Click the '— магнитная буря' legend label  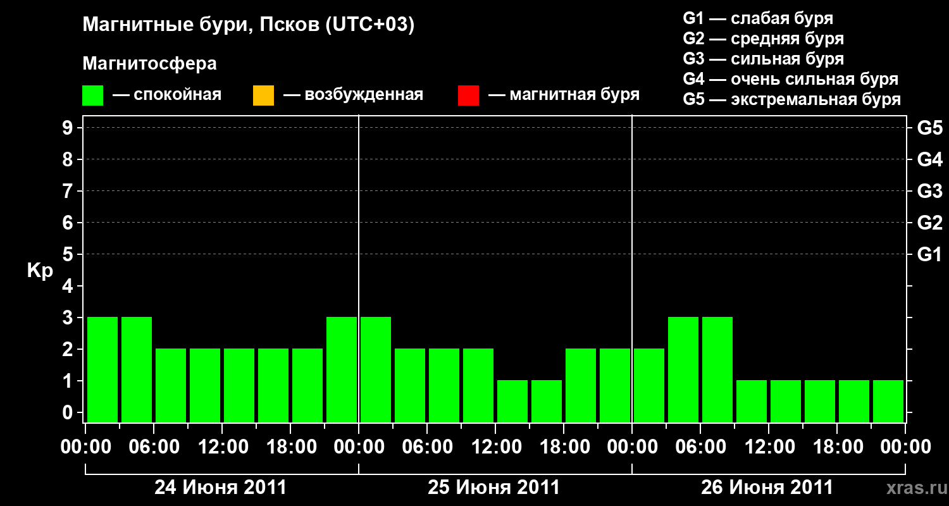(x=564, y=95)
